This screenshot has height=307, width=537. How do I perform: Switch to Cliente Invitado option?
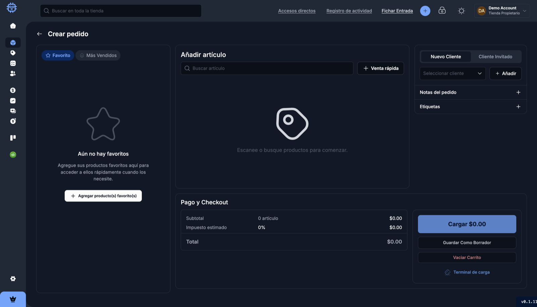pyautogui.click(x=495, y=57)
